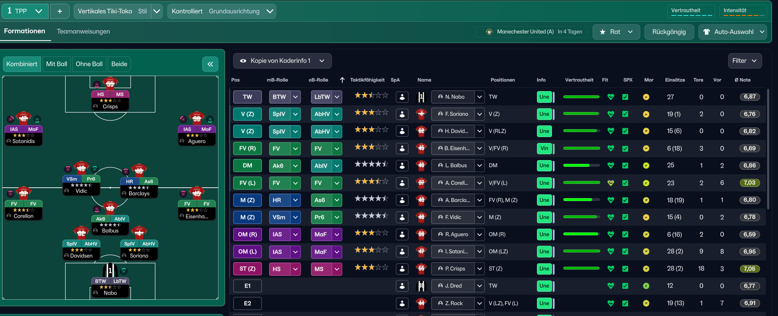Screen dimensions: 778x316
Task: Sort by the Ø Note column header
Action: point(743,80)
